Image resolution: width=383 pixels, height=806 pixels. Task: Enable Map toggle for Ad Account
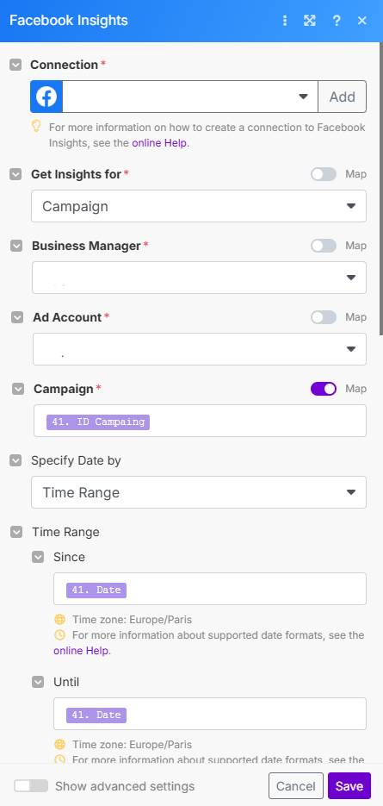pos(324,317)
